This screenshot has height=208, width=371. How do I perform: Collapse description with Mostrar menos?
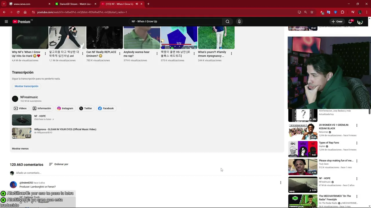click(20, 148)
